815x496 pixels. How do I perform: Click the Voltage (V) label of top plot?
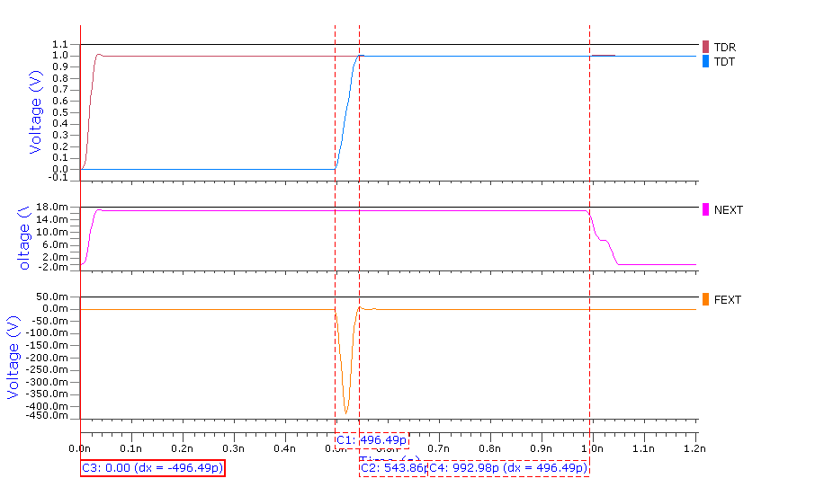tap(35, 112)
